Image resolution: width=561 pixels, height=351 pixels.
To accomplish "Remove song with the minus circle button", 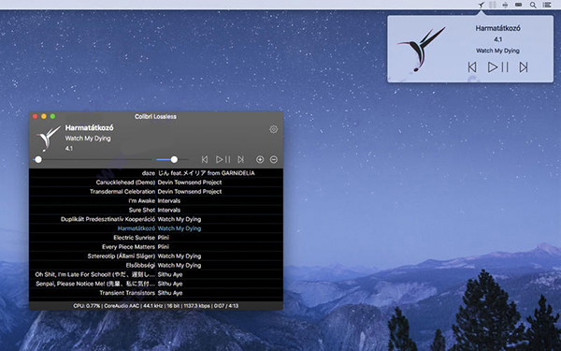I will [274, 159].
